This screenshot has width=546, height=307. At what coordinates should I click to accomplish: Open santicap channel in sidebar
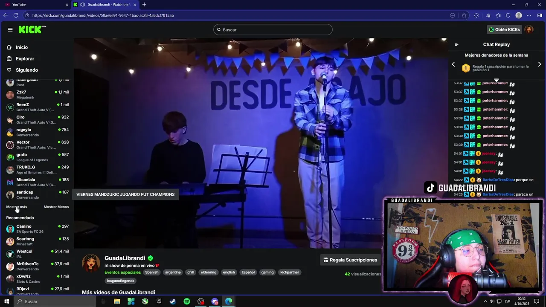tap(38, 195)
